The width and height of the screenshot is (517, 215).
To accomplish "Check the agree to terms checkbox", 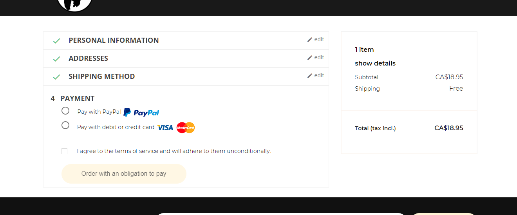I will click(x=65, y=151).
